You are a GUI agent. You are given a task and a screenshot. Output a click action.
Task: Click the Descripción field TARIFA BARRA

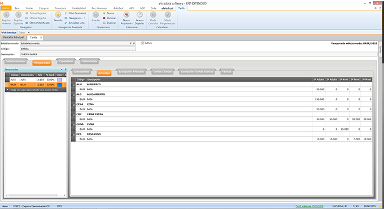pos(198,54)
